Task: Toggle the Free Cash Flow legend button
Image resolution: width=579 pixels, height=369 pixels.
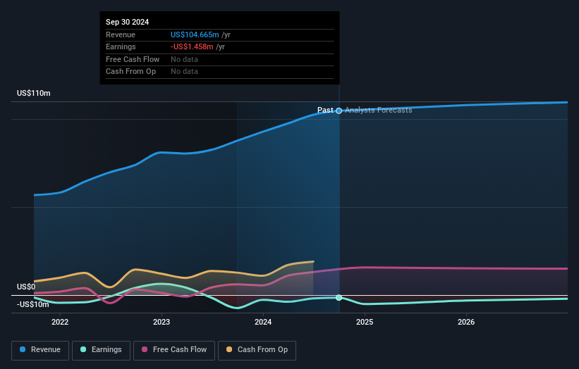Action: pos(174,350)
